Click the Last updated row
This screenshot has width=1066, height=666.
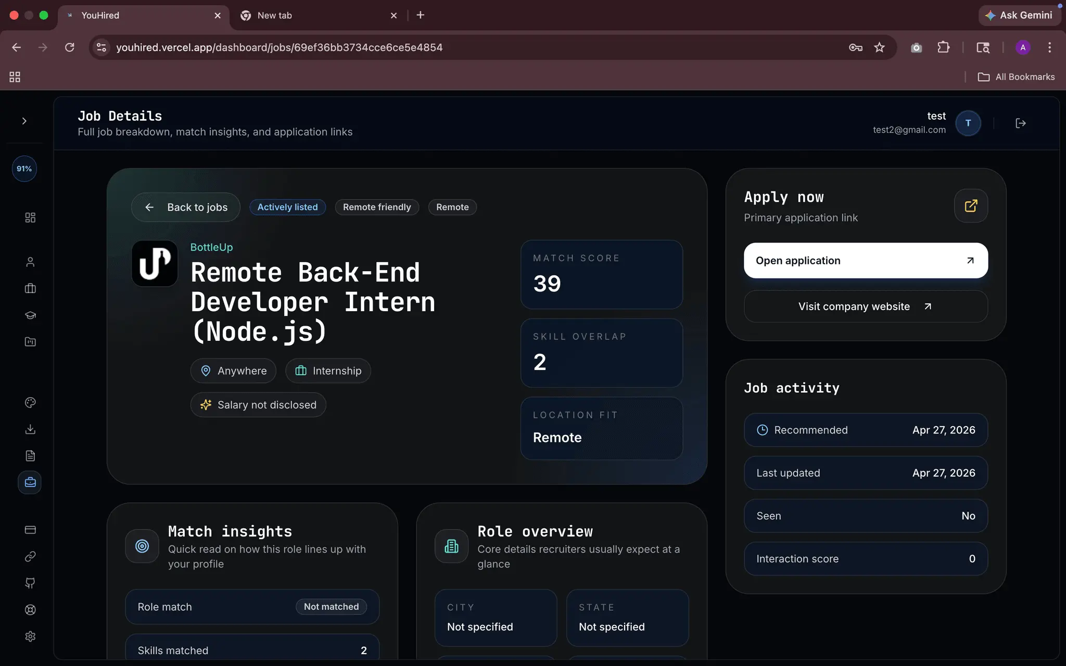pos(866,473)
